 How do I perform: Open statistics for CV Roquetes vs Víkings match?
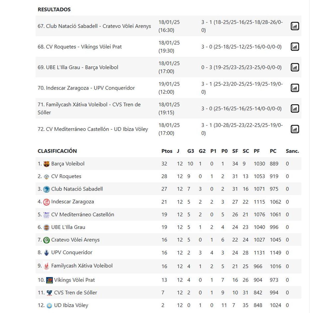click(x=295, y=47)
